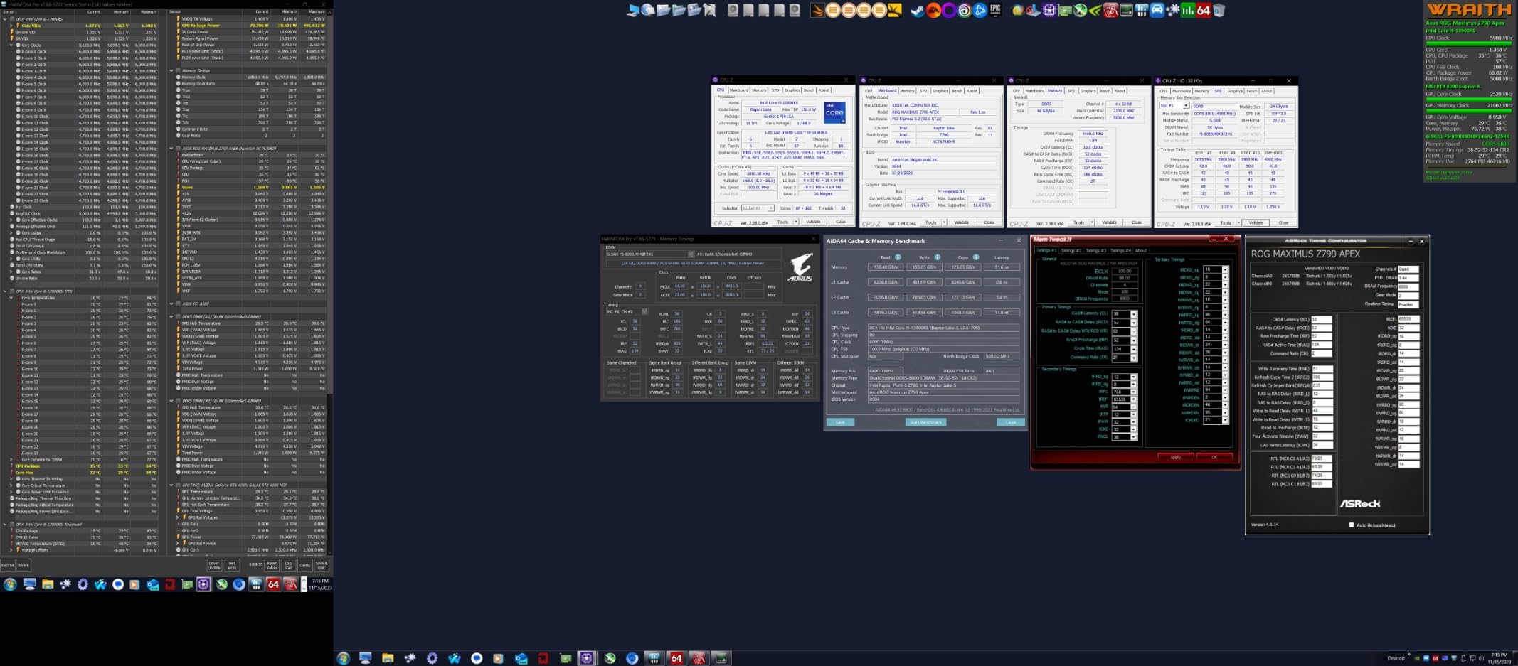The image size is (1518, 666).
Task: Click Windows Start orb in bottom taskbar
Action: coord(343,658)
